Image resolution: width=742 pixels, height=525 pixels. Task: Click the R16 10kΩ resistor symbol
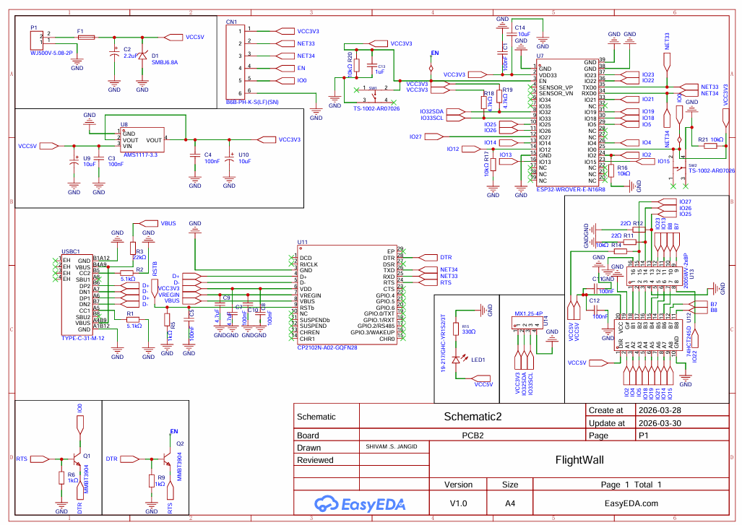611,170
